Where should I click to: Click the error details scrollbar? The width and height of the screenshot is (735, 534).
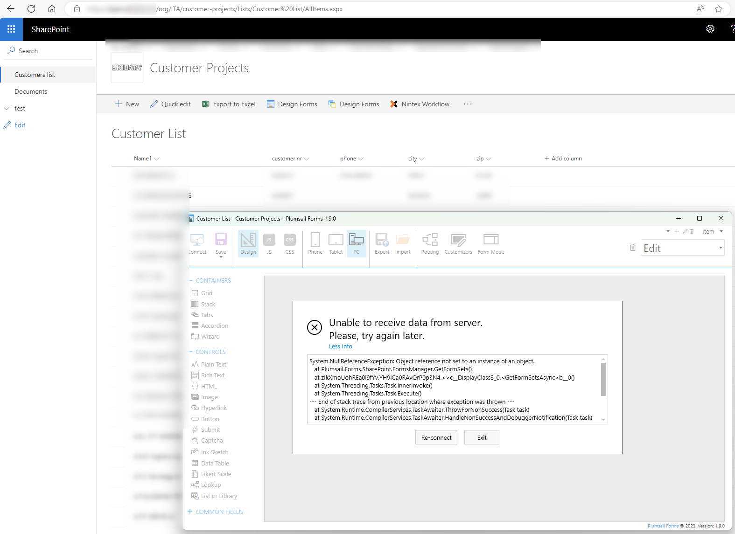(x=603, y=380)
